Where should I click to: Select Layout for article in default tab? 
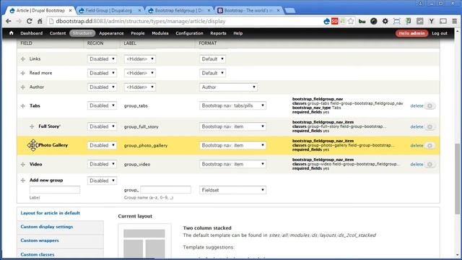[x=60, y=213]
